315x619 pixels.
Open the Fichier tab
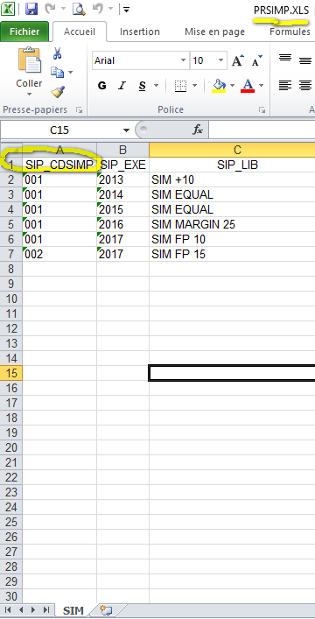(24, 32)
